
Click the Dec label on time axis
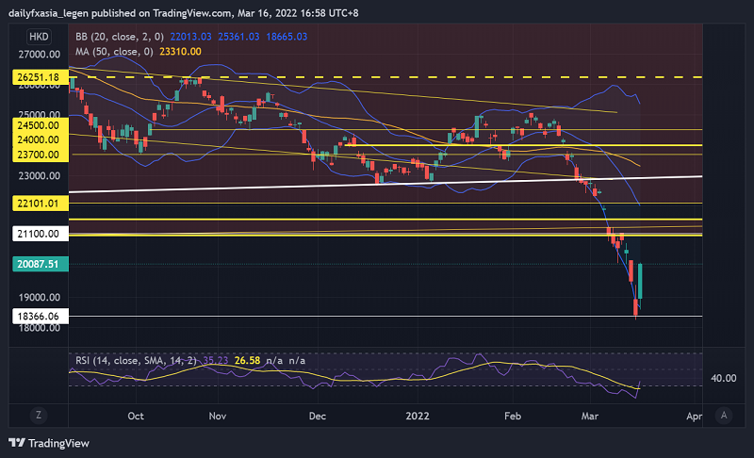(318, 416)
